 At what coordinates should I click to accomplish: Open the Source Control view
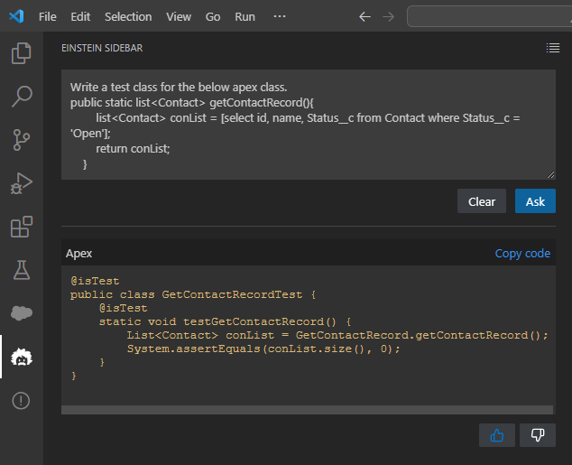pos(21,139)
